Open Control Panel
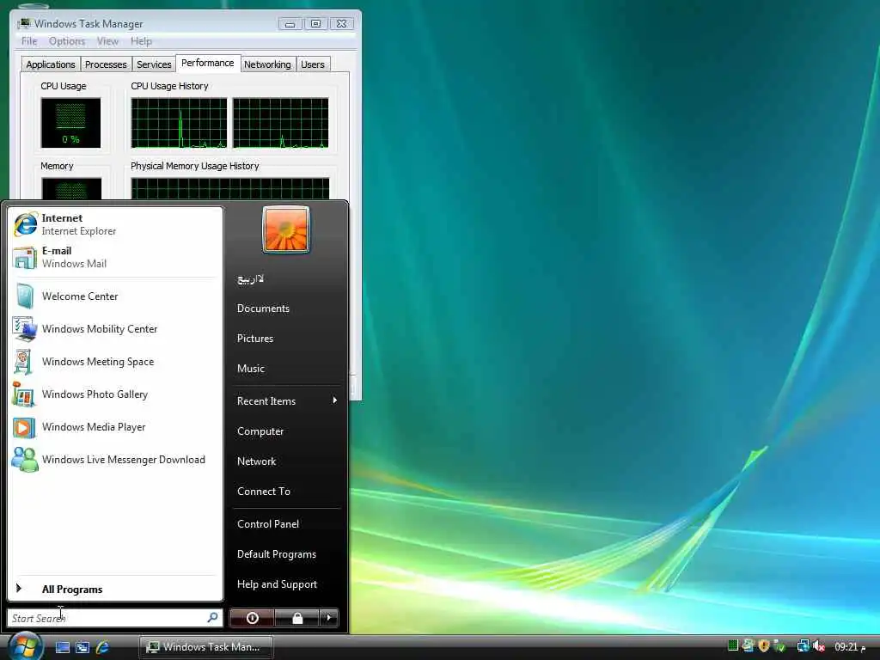This screenshot has width=880, height=660. 268,523
